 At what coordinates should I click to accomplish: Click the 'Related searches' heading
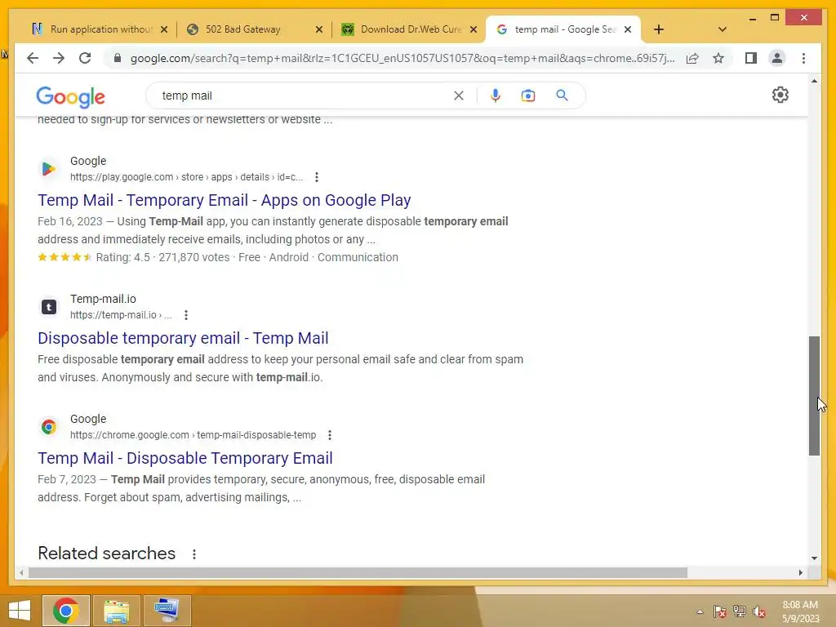tap(107, 554)
